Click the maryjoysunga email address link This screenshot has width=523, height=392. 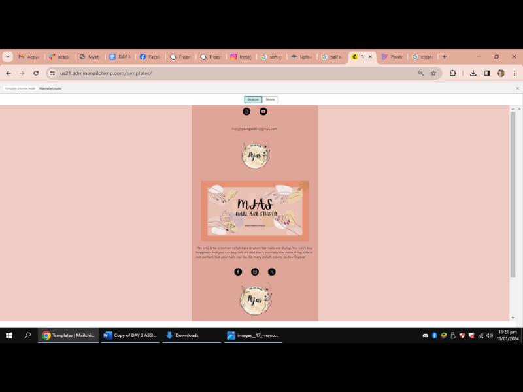tap(254, 129)
